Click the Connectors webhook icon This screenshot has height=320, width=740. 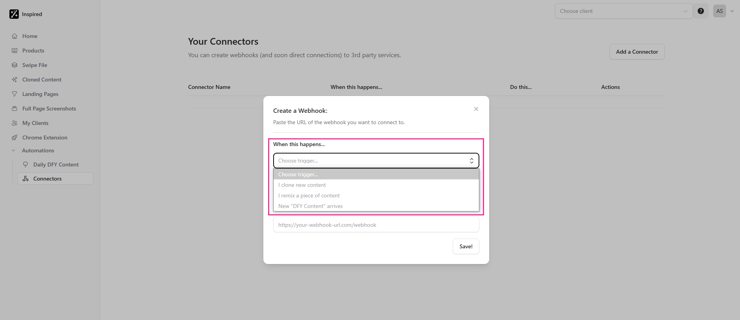pyautogui.click(x=25, y=179)
